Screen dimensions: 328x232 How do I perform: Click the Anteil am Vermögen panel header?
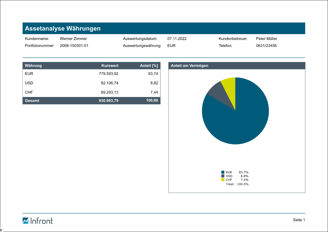(x=237, y=66)
